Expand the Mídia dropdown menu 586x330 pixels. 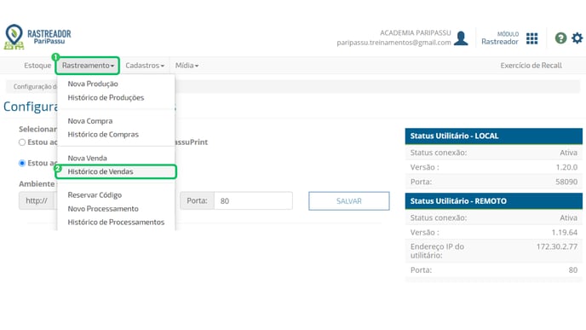click(x=187, y=66)
